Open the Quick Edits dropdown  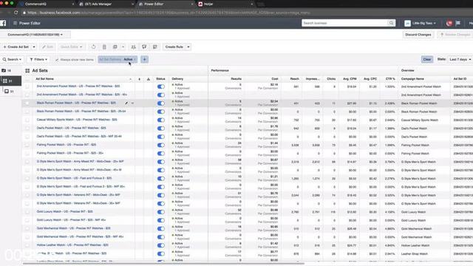[71, 47]
